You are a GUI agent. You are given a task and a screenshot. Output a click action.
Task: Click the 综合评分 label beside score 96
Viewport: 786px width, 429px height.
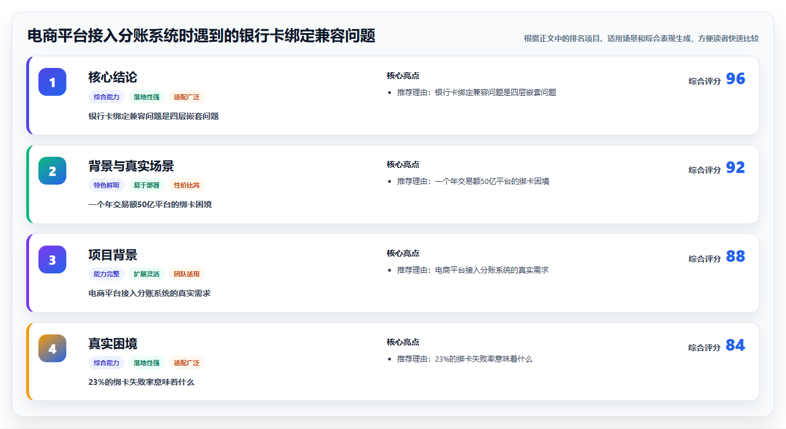pyautogui.click(x=705, y=81)
